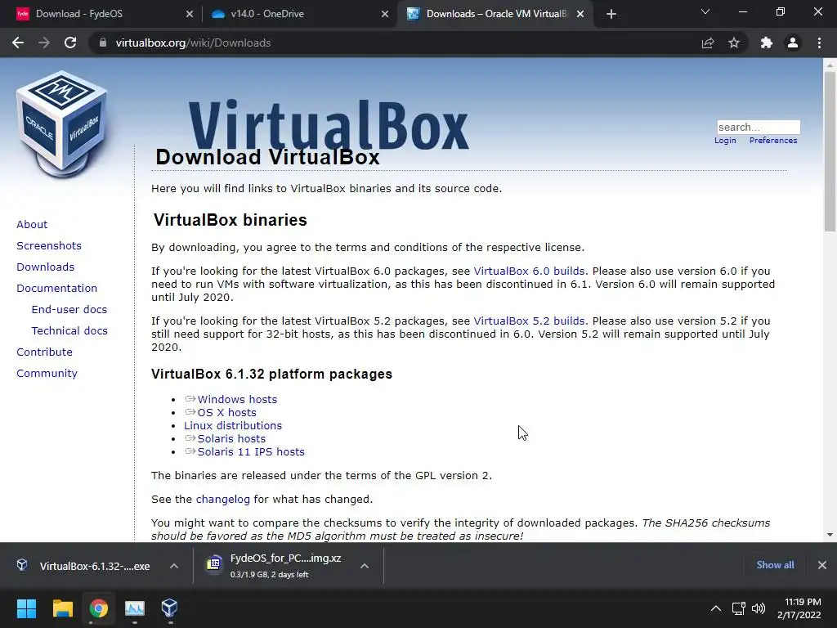
Task: Close the downloads bar
Action: (822, 565)
